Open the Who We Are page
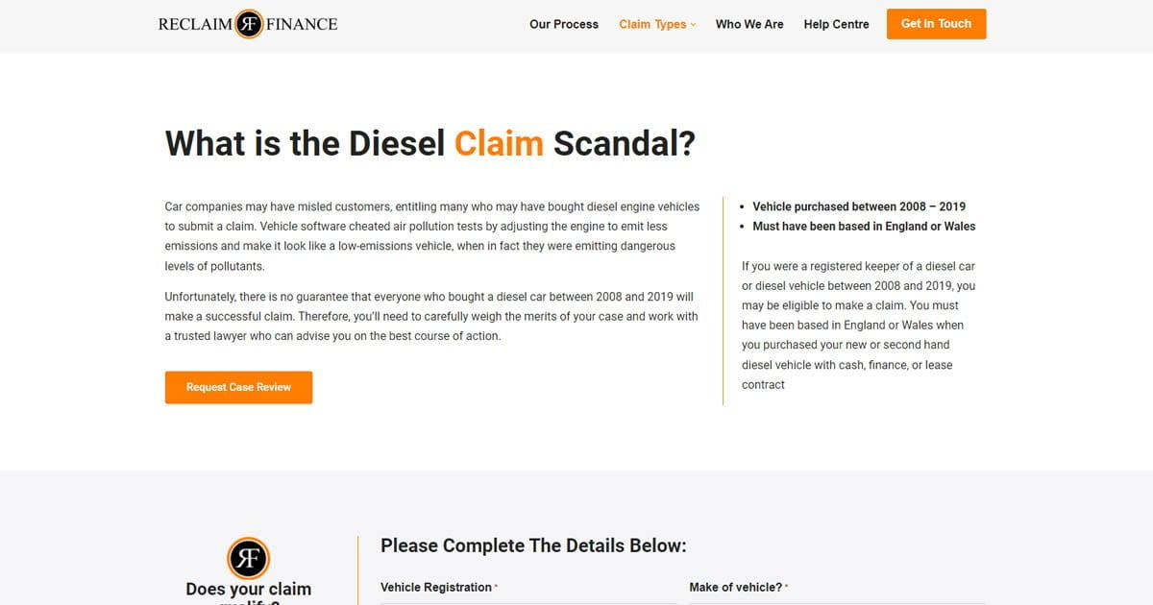Viewport: 1153px width, 605px height. click(x=749, y=24)
